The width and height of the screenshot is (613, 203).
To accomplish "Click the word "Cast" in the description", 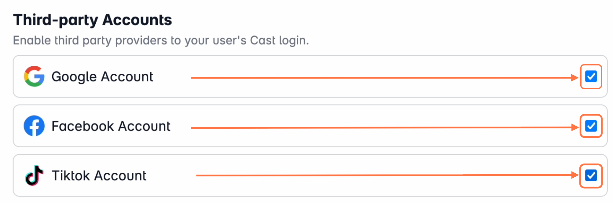I will click(x=263, y=40).
